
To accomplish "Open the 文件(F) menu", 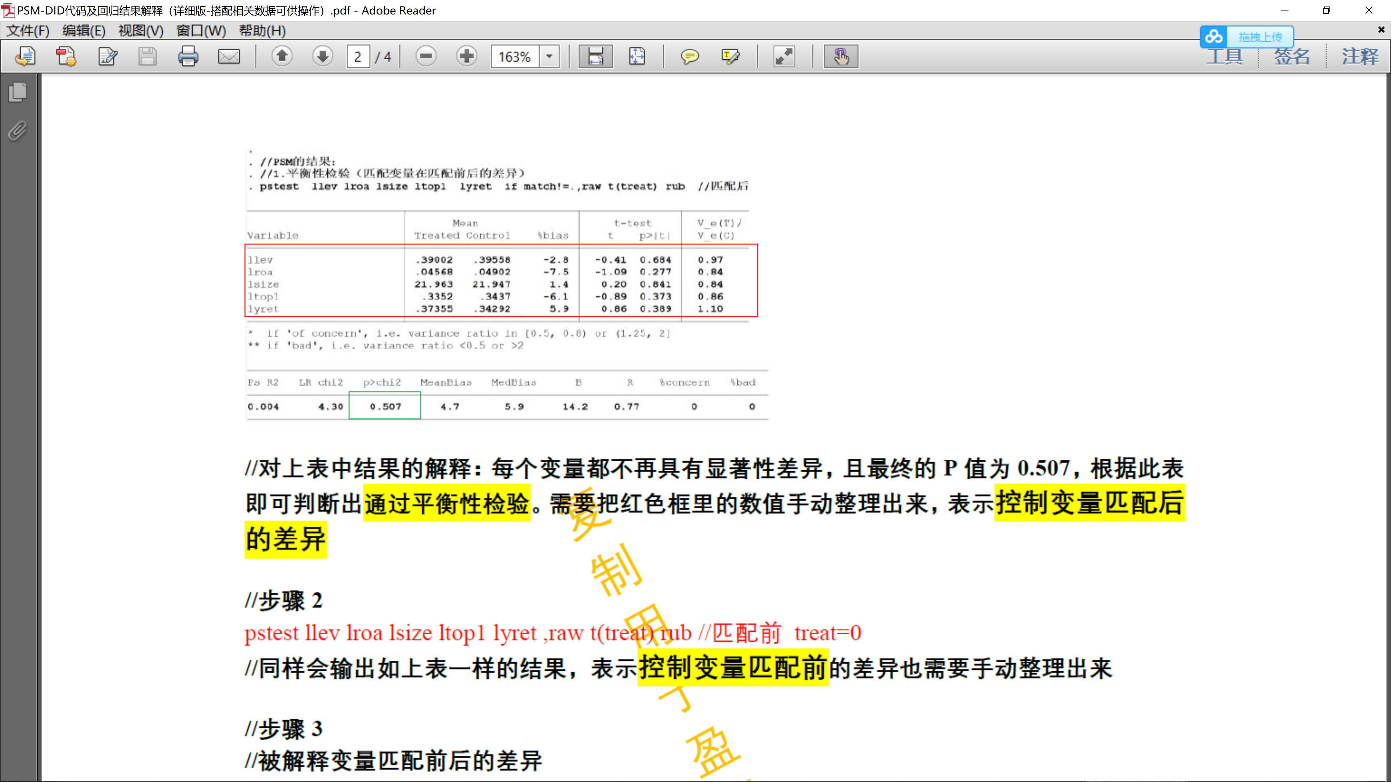I will (28, 31).
